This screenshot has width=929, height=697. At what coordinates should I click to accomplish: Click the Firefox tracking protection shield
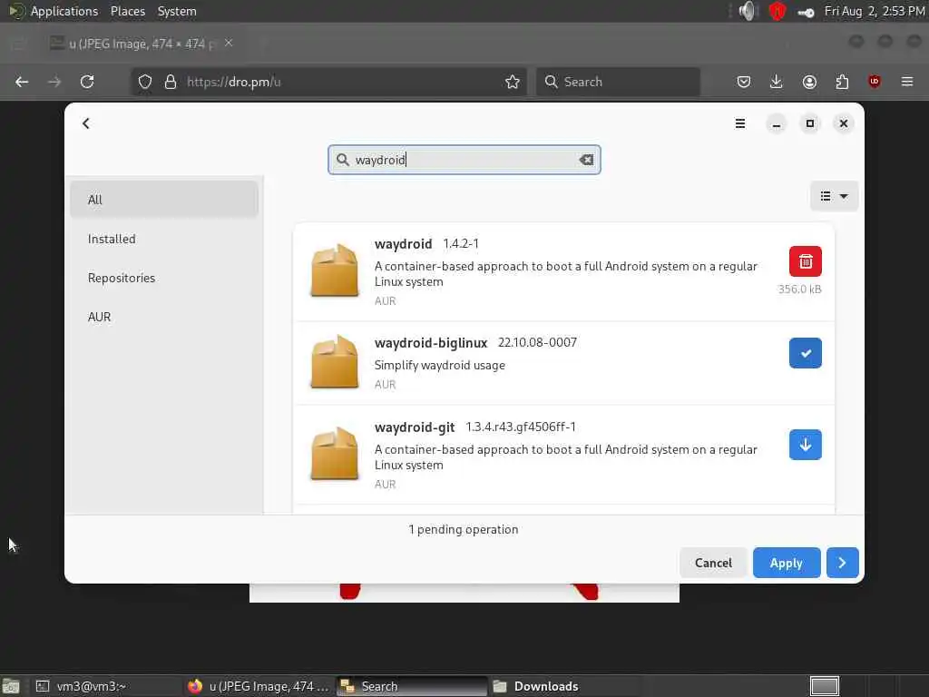point(144,82)
